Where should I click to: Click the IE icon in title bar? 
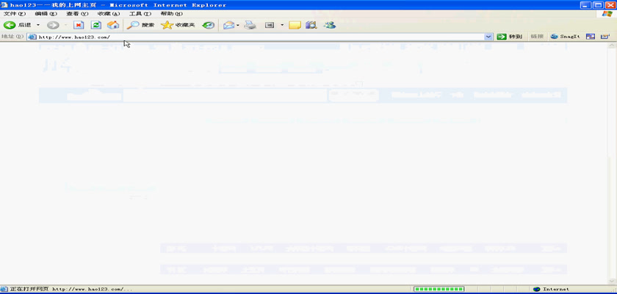click(x=4, y=4)
